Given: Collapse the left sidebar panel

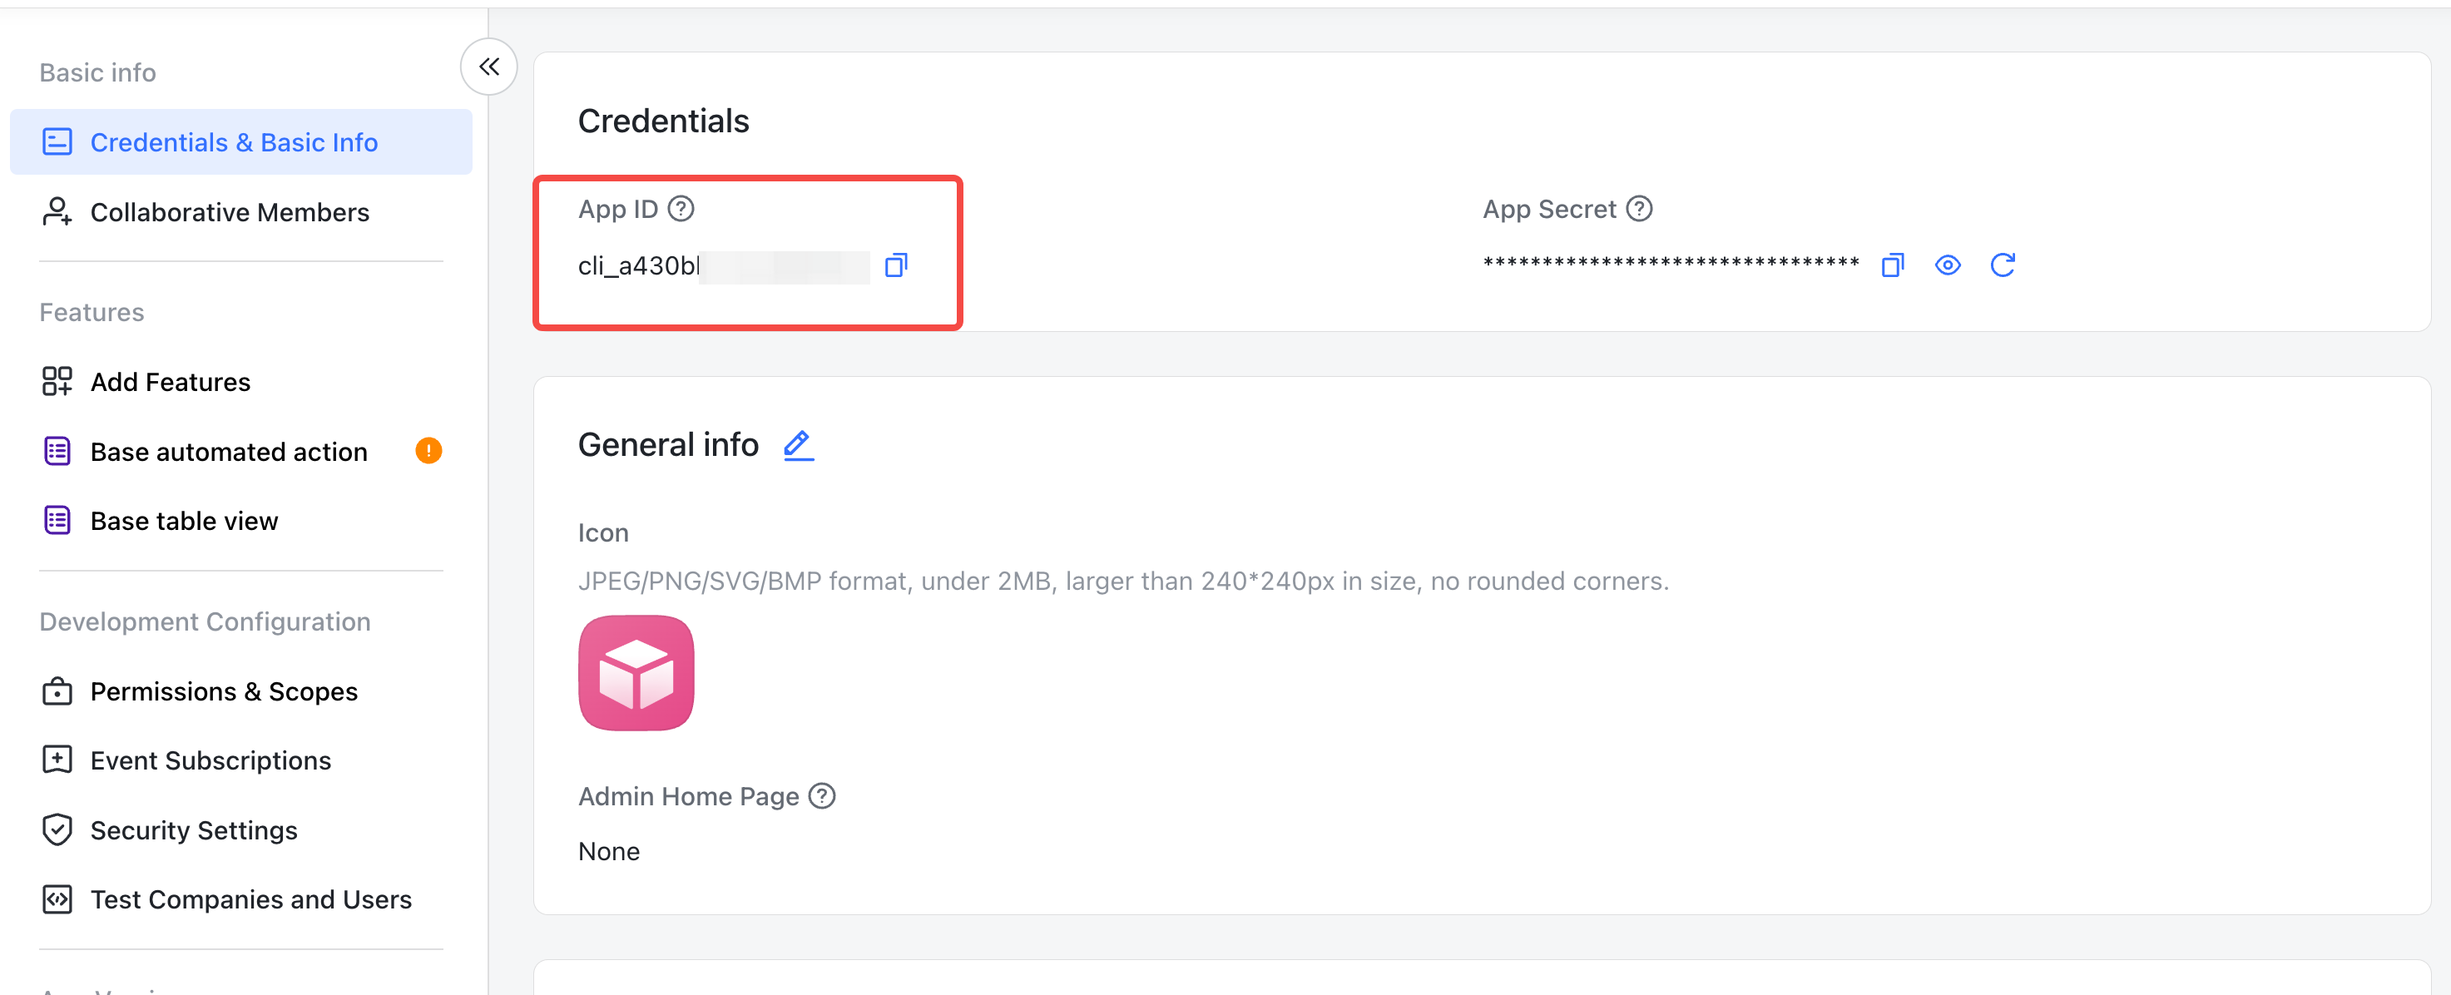Looking at the screenshot, I should pyautogui.click(x=489, y=67).
